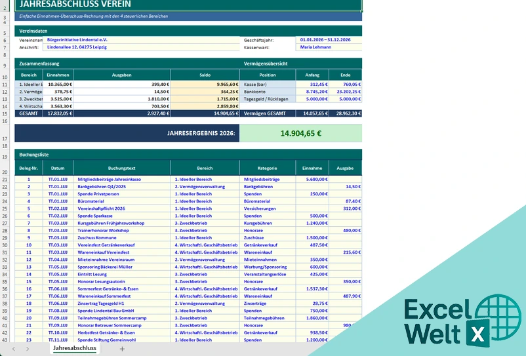Screen dimensions: 526x356
Task: Go to previous sheet with left arrow
Action: click(x=14, y=349)
